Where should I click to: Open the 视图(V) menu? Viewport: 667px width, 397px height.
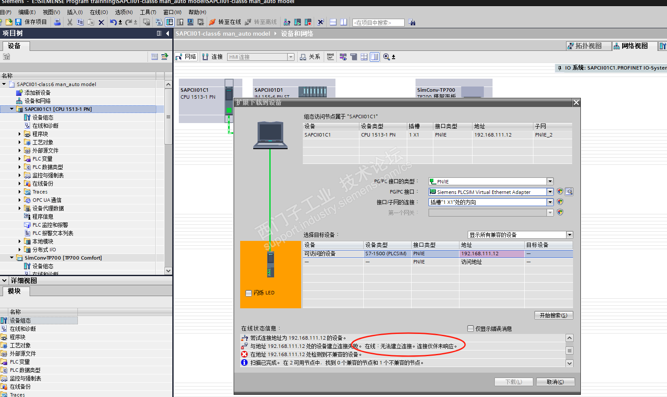51,12
